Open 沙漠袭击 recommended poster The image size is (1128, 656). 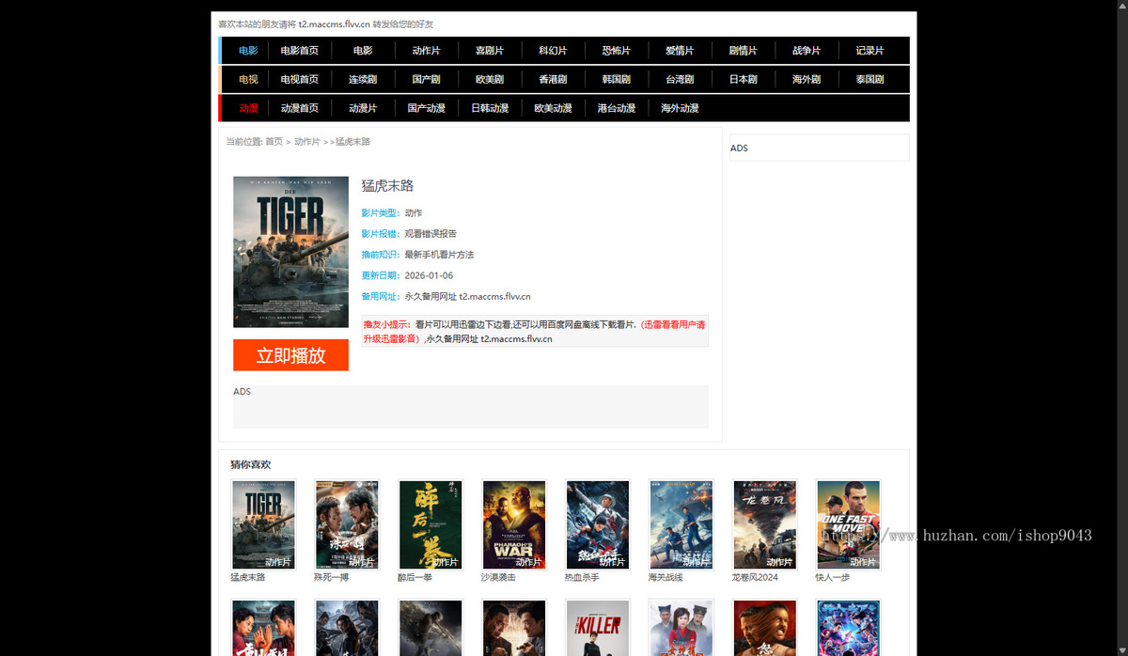(514, 524)
